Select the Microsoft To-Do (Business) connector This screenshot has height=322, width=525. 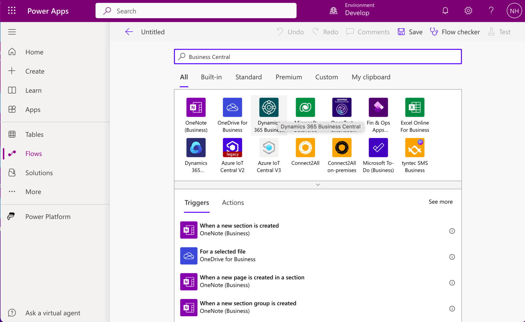point(378,148)
